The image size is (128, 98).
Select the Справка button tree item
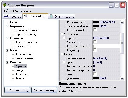tap(21, 66)
